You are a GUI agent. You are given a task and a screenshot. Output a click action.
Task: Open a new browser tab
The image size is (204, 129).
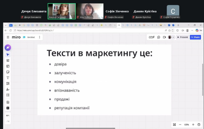pos(178,25)
